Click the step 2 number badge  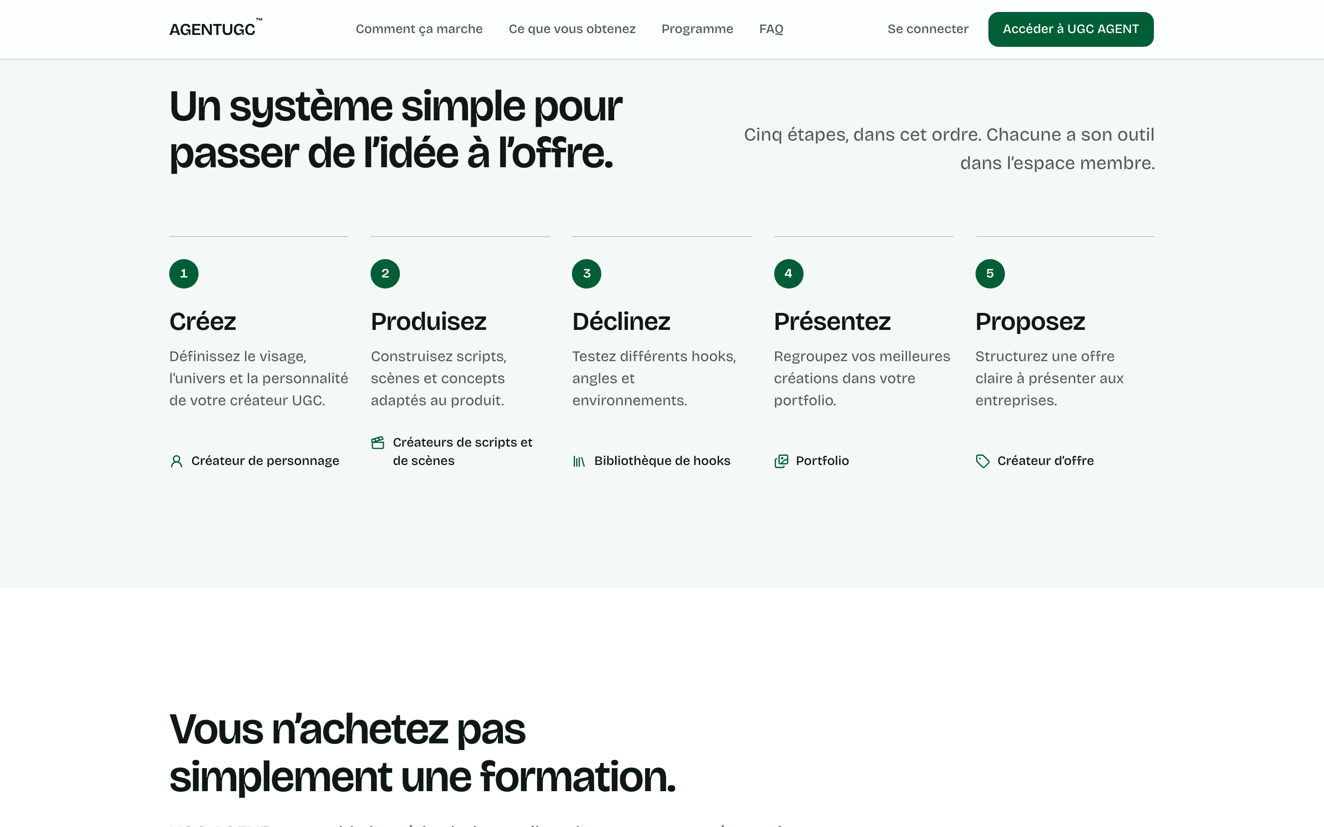385,273
